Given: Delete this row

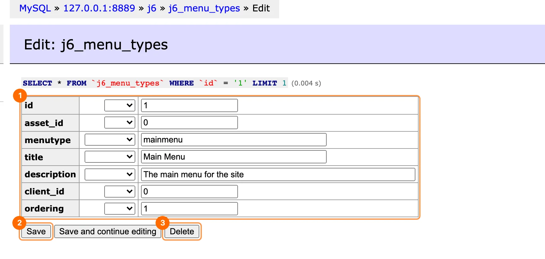Looking at the screenshot, I should click(x=182, y=231).
